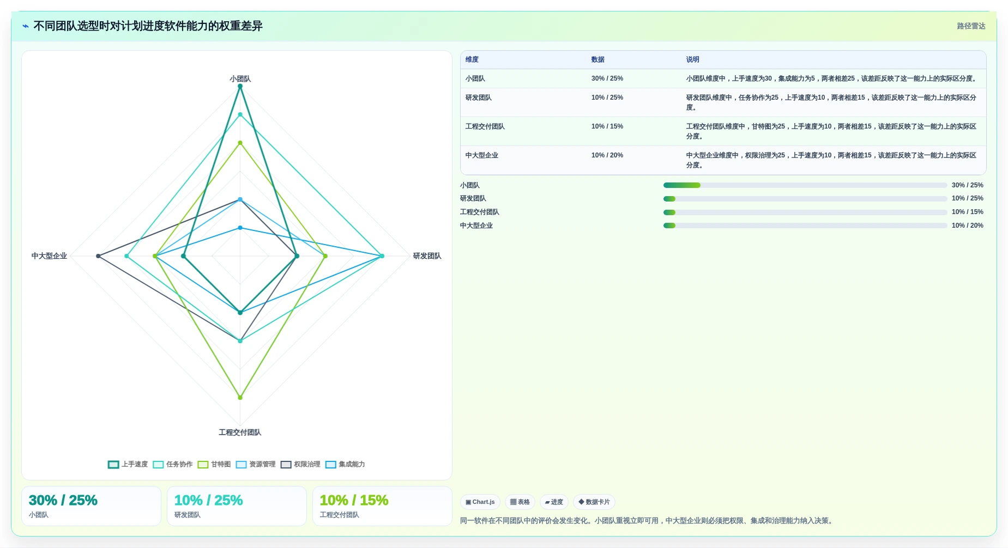Click the 工程交付团队 progress bar

coord(805,212)
